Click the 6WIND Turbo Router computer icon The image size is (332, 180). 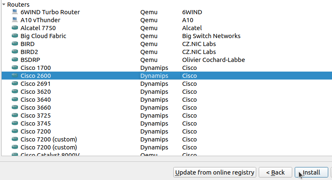(x=15, y=12)
